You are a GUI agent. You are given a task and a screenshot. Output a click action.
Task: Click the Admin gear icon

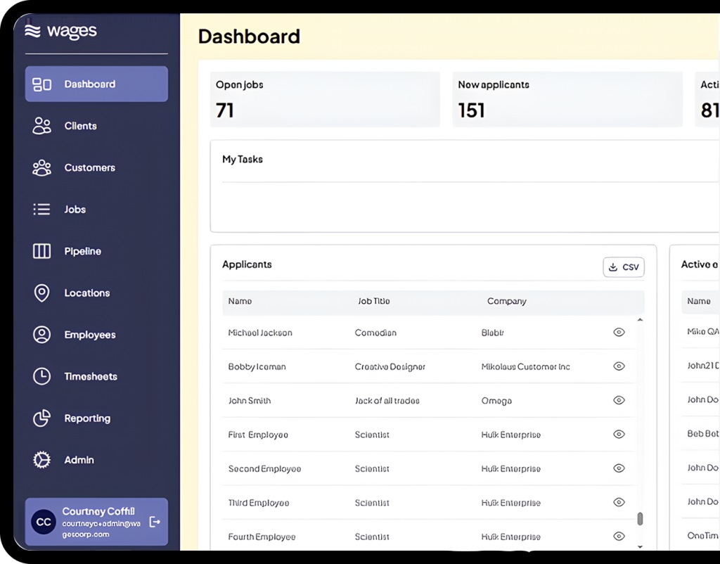tap(42, 460)
